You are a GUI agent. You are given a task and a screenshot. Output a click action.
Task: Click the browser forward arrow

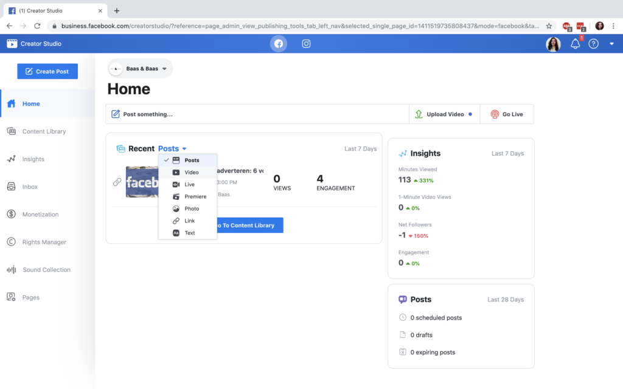[24, 26]
